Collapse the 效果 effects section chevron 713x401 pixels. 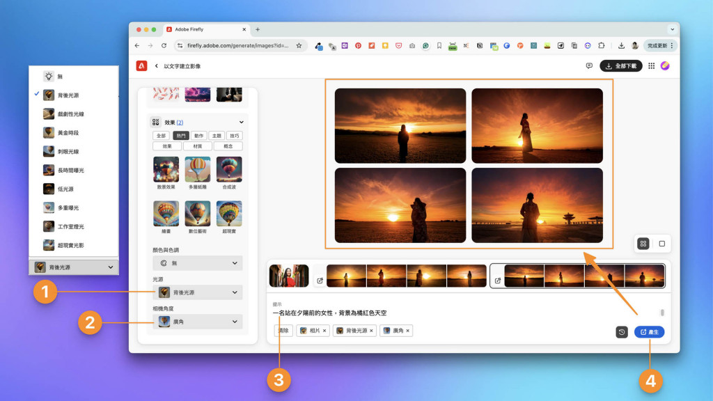(x=242, y=123)
